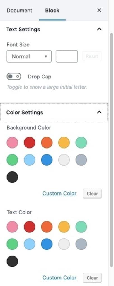The image size is (114, 286).
Task: Switch to the Document tab
Action: pos(19,10)
